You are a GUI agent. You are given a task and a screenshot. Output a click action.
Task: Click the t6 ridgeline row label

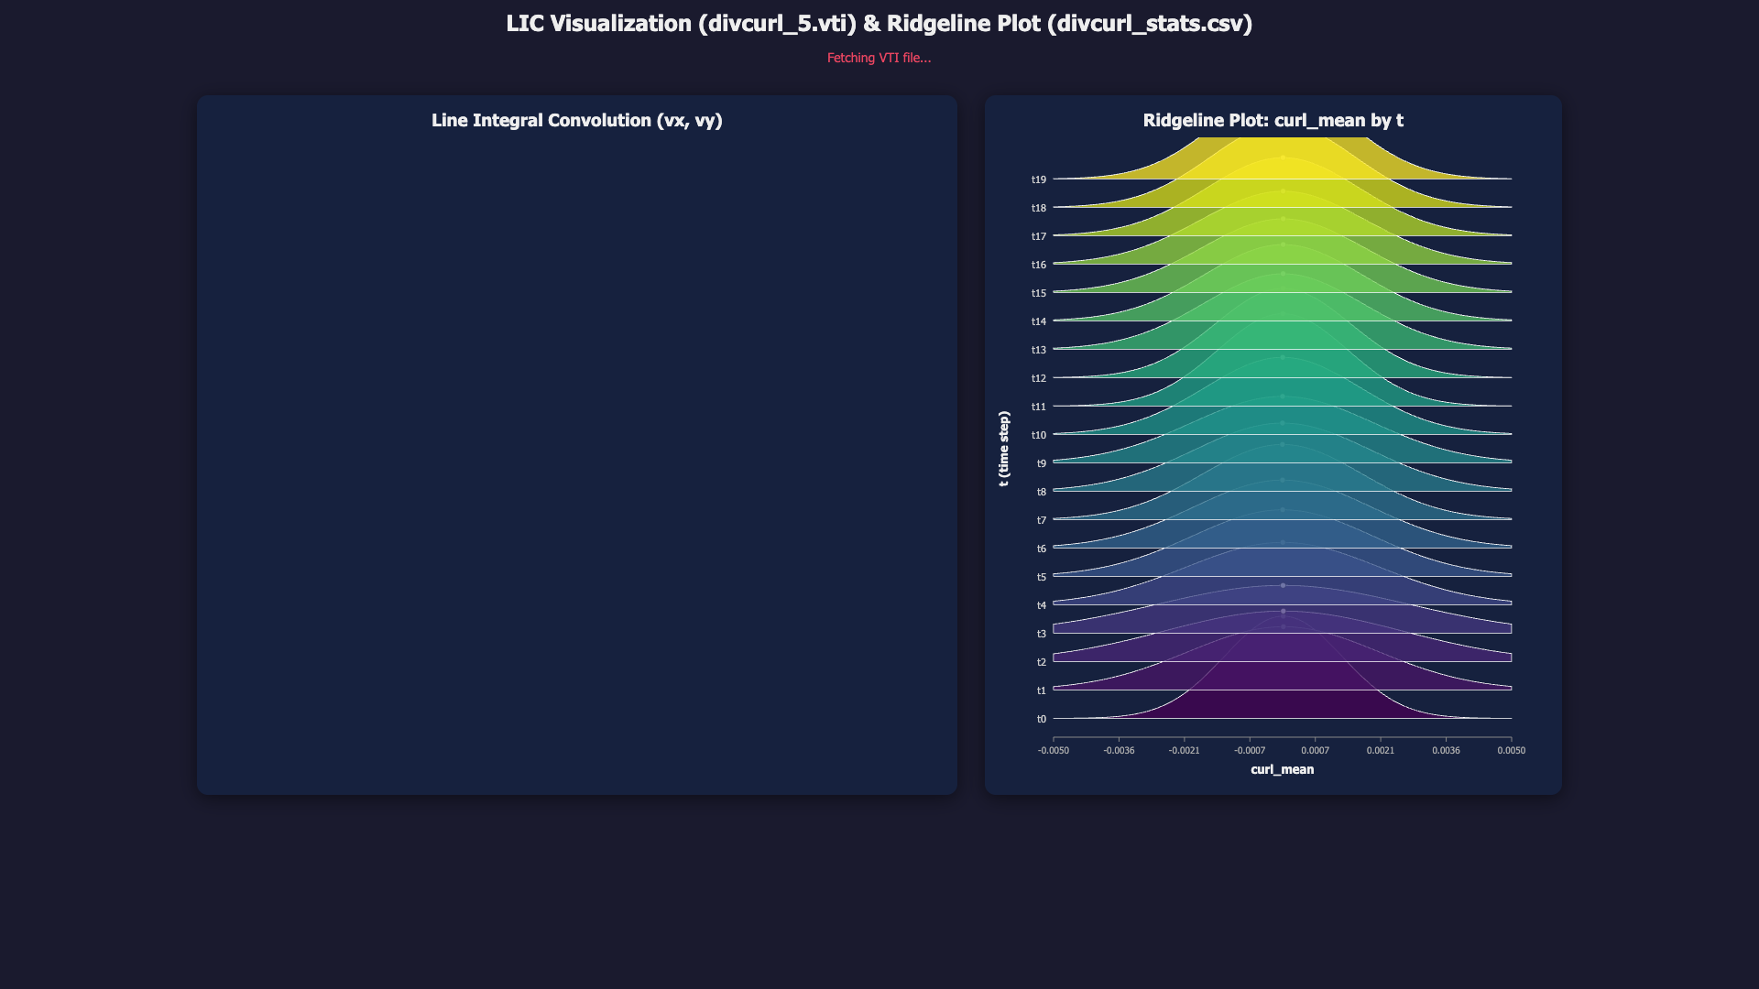click(1041, 549)
